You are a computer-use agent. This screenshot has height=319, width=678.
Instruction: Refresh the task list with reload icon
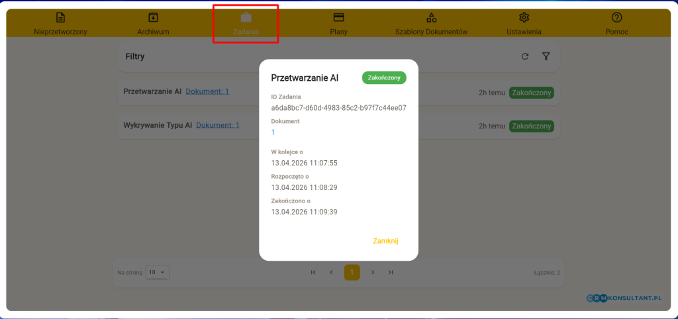coord(525,57)
